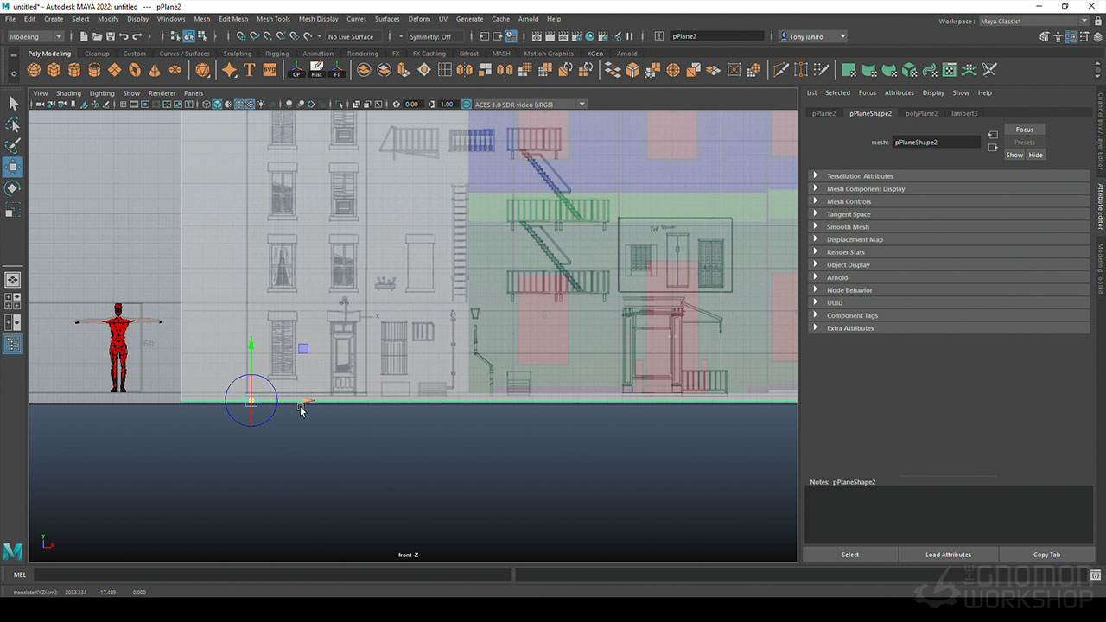
Task: Toggle select by component type mode
Action: click(x=202, y=36)
